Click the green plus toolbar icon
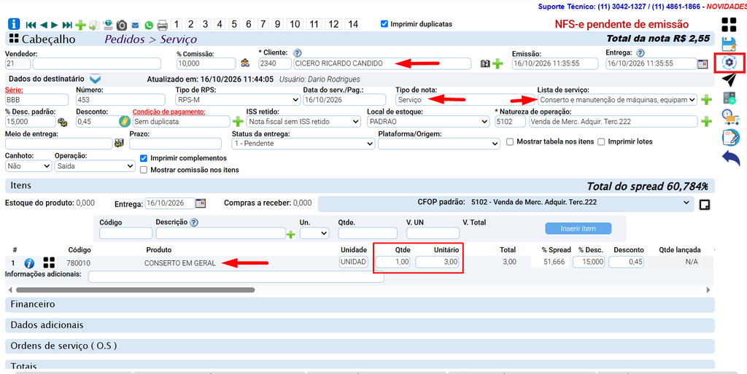This screenshot has height=374, width=747. 80,25
